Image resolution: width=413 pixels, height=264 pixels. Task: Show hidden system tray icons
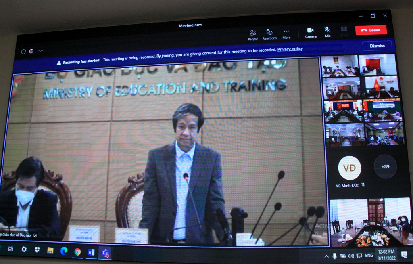coord(326,256)
